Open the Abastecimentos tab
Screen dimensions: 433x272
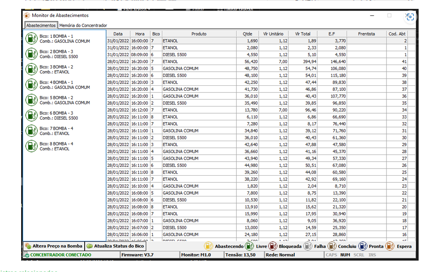tap(41, 25)
